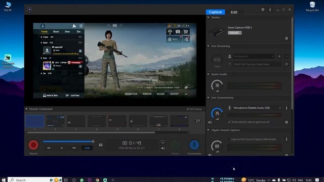
Task: Collapse the Live Streaming section
Action: (x=208, y=46)
